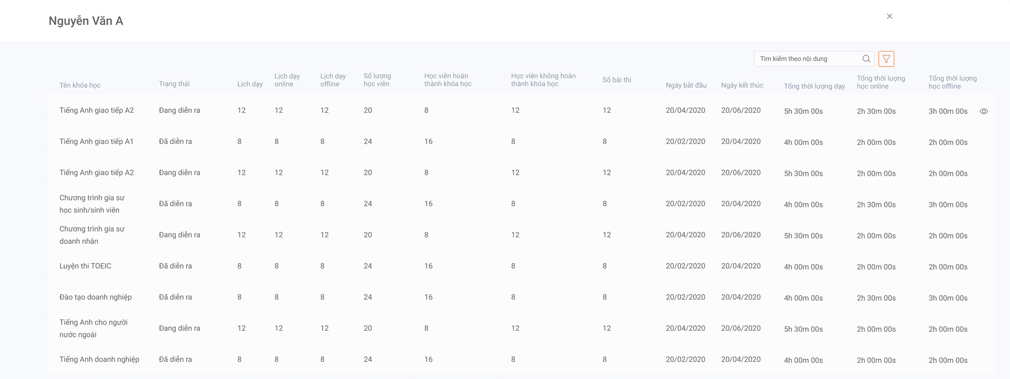Select the 'Luyện thi TOEIC' course row
Viewport: 1010px width, 379px height.
click(x=85, y=266)
